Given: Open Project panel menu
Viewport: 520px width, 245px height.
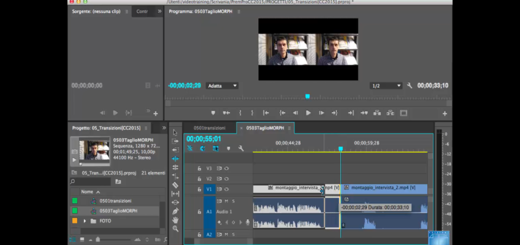Looking at the screenshot, I should click(146, 128).
